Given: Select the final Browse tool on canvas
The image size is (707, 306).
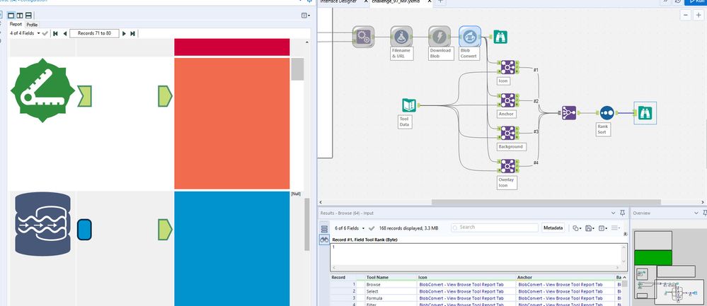Looking at the screenshot, I should click(x=645, y=113).
